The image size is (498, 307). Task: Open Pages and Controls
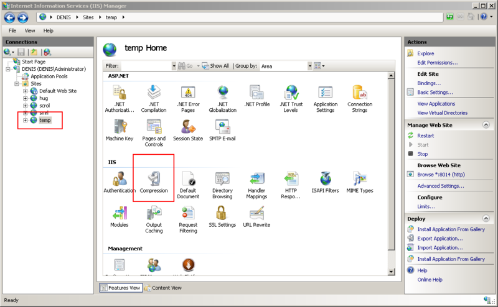(x=154, y=133)
